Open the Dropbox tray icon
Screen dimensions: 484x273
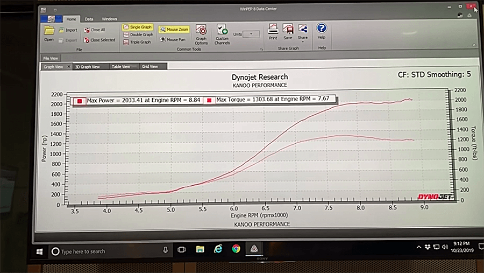[428, 247]
